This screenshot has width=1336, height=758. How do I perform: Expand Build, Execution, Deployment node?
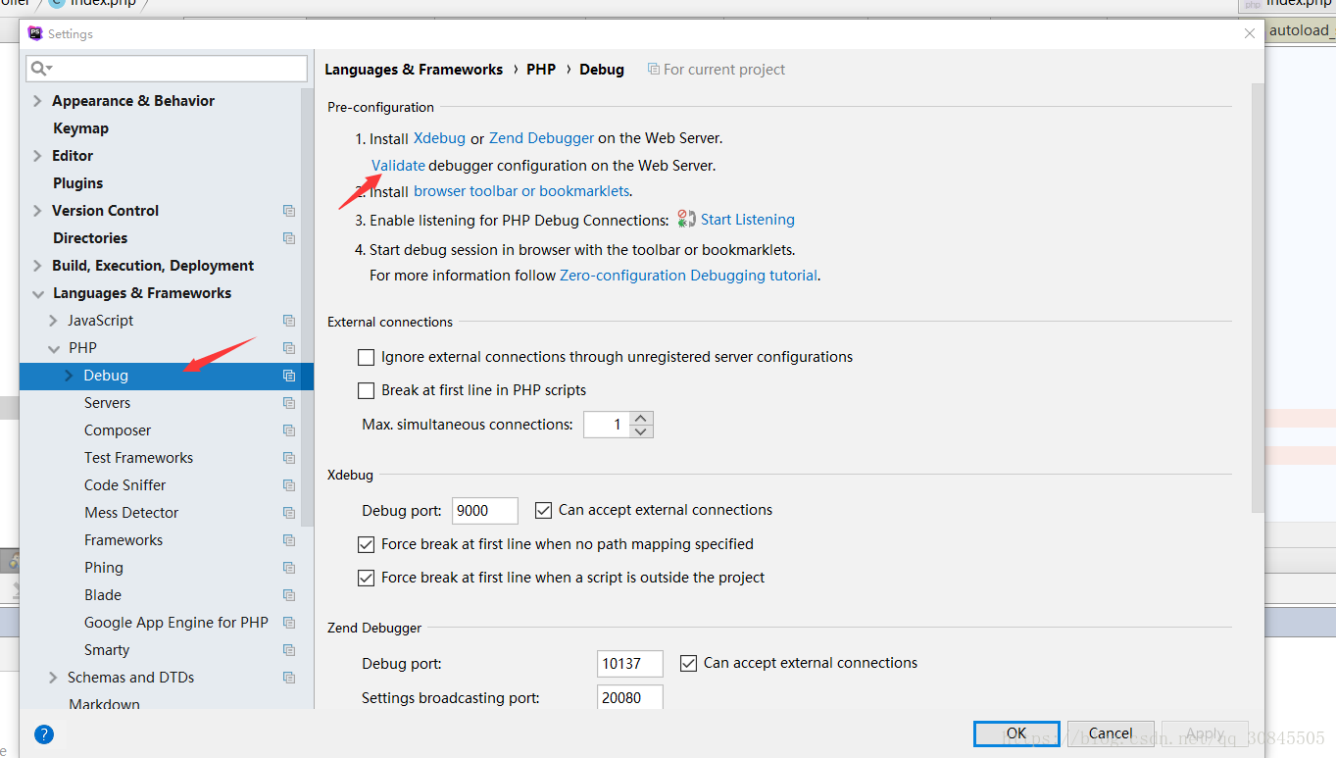pos(37,266)
